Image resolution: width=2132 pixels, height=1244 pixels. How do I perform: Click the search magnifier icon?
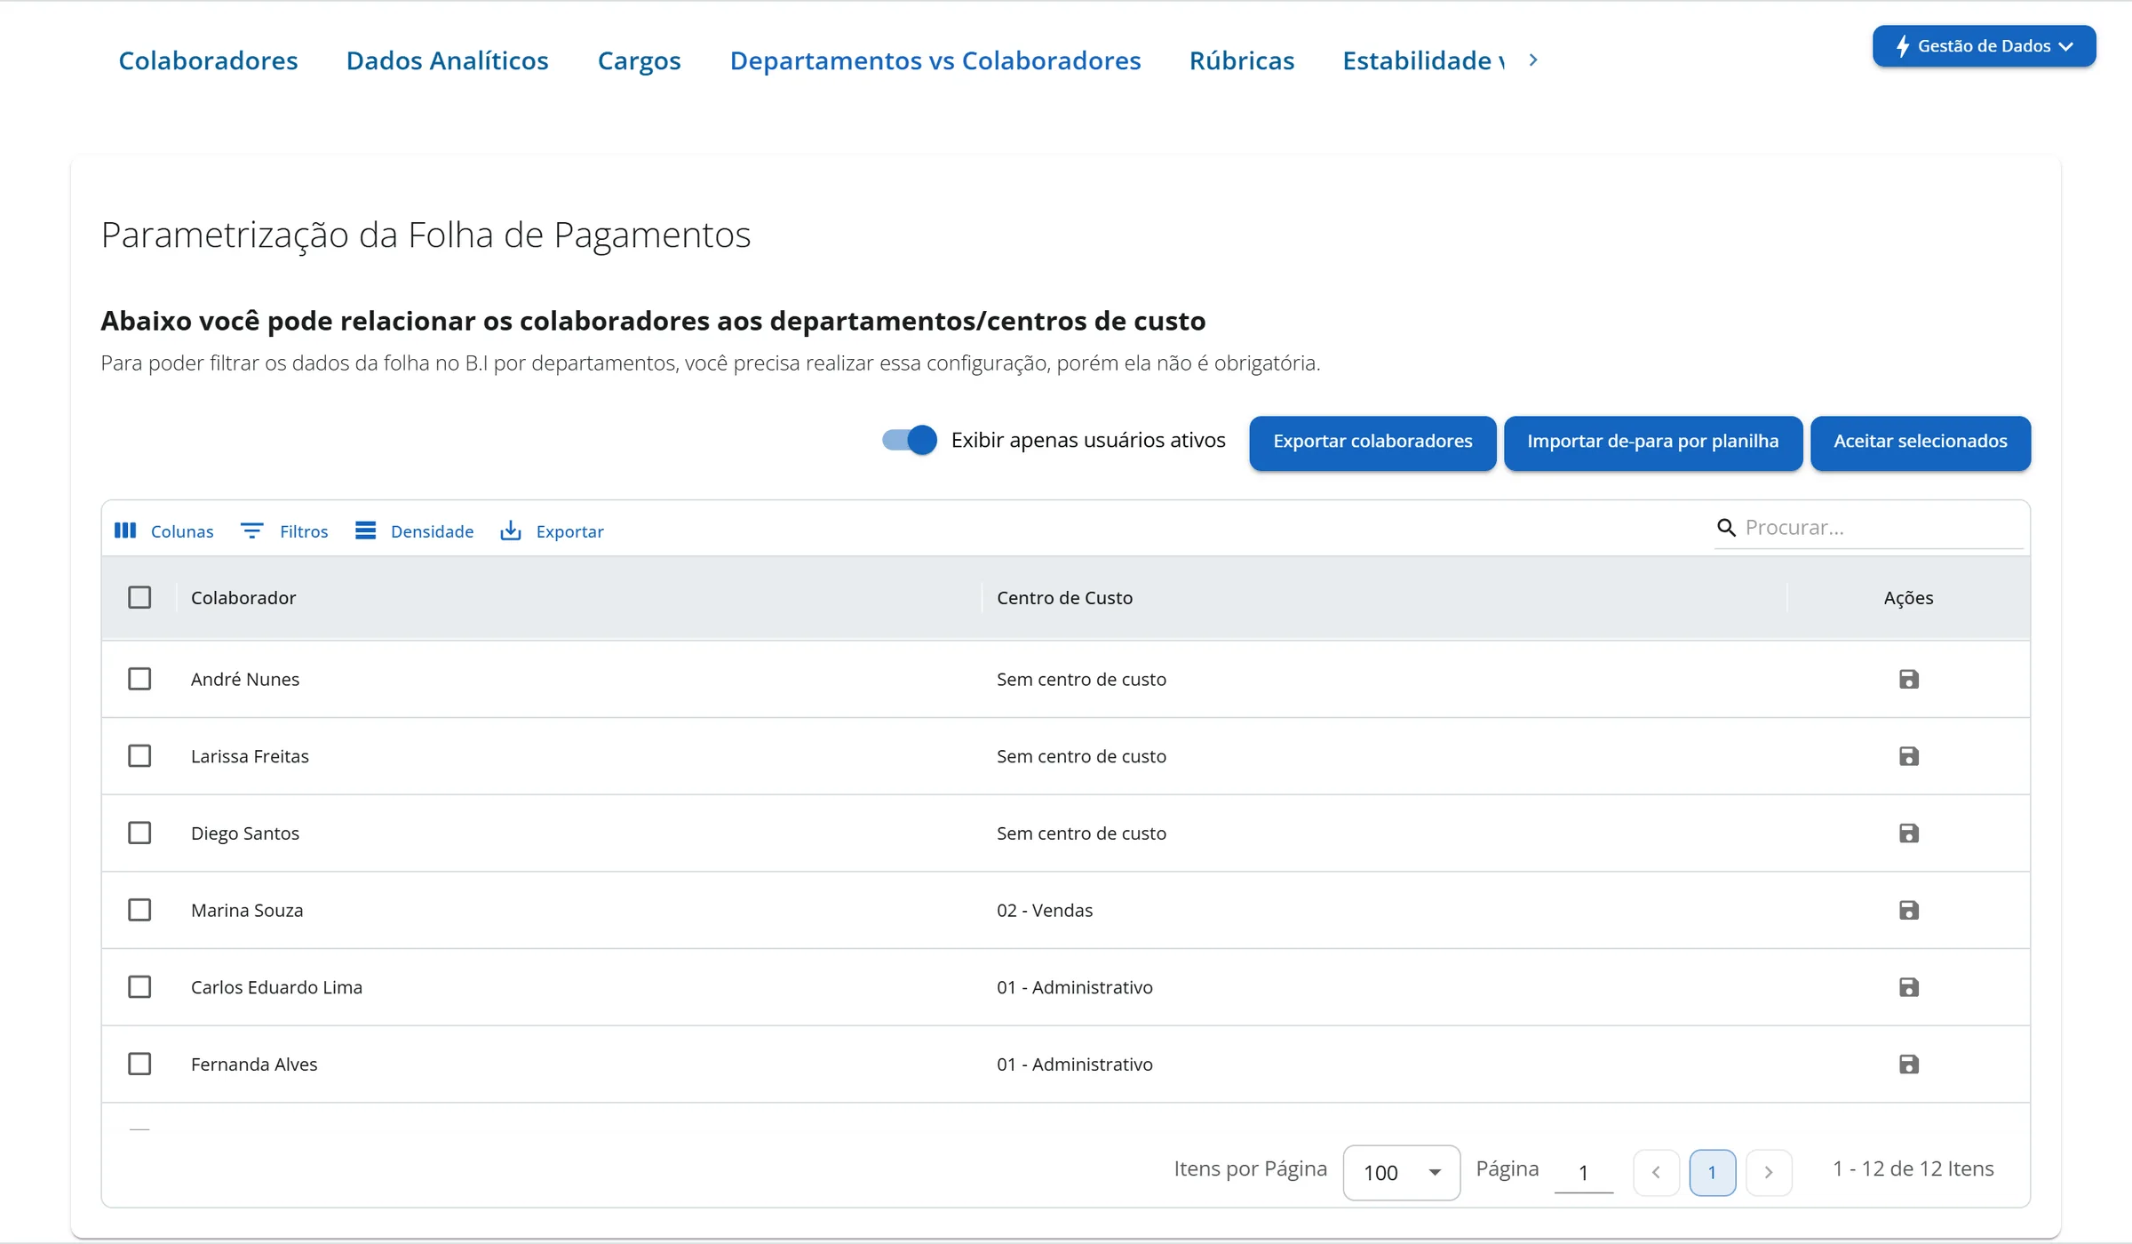point(1726,528)
